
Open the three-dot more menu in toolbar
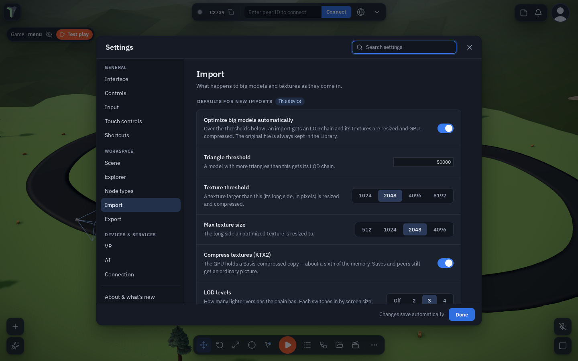(374, 345)
